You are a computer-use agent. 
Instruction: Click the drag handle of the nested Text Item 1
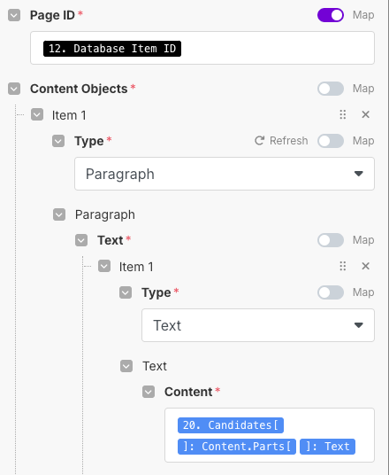point(342,266)
